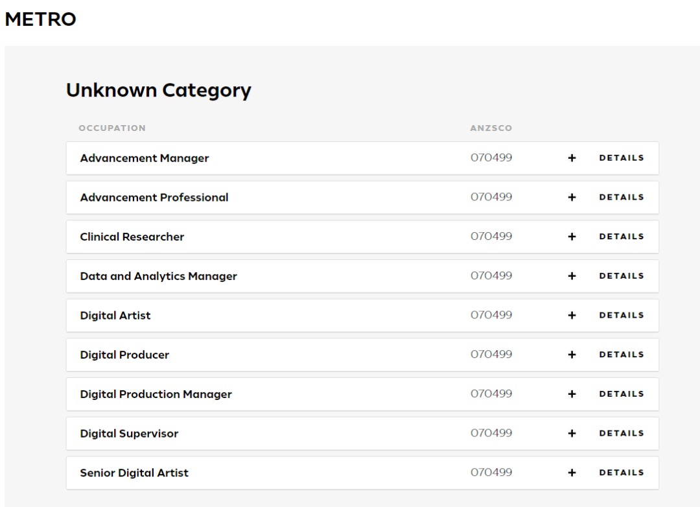Viewport: 700px width, 507px height.
Task: Click the plus icon for Senior Digital Artist
Action: 572,473
